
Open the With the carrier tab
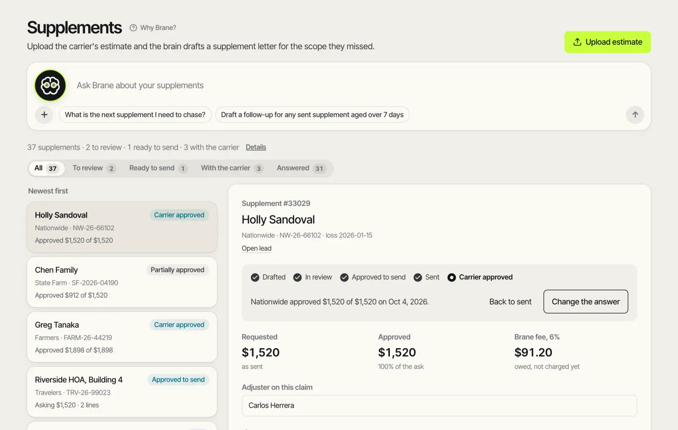(232, 168)
